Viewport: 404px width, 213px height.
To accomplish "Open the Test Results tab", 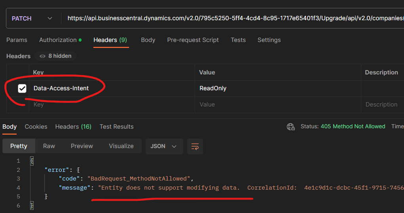I will (x=116, y=127).
